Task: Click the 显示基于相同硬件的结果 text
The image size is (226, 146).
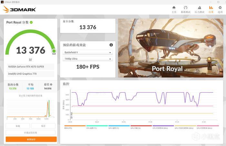Action: coord(31,96)
